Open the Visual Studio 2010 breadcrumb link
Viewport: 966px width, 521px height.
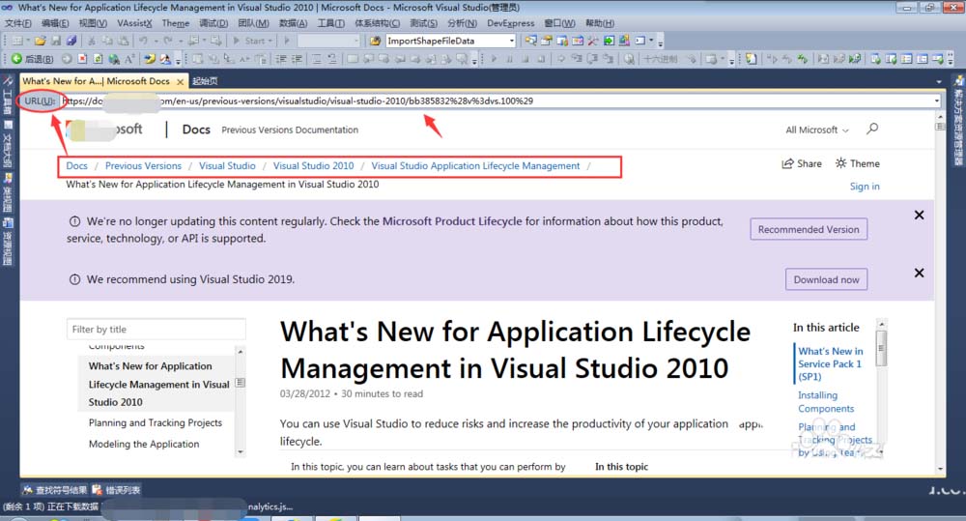point(313,166)
